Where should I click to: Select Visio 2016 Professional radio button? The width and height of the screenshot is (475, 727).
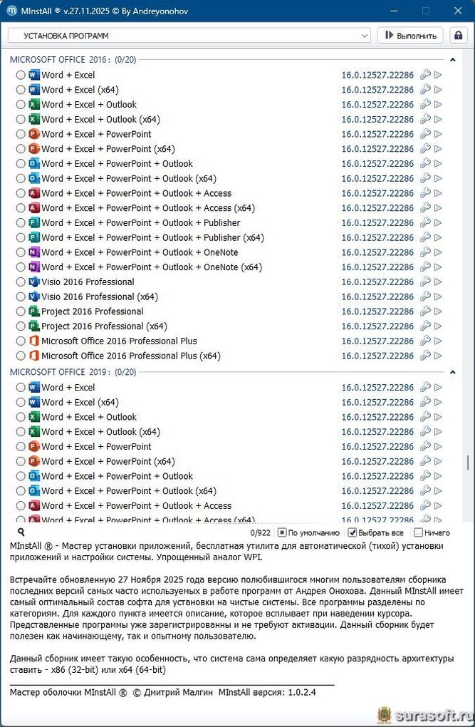pyautogui.click(x=21, y=282)
